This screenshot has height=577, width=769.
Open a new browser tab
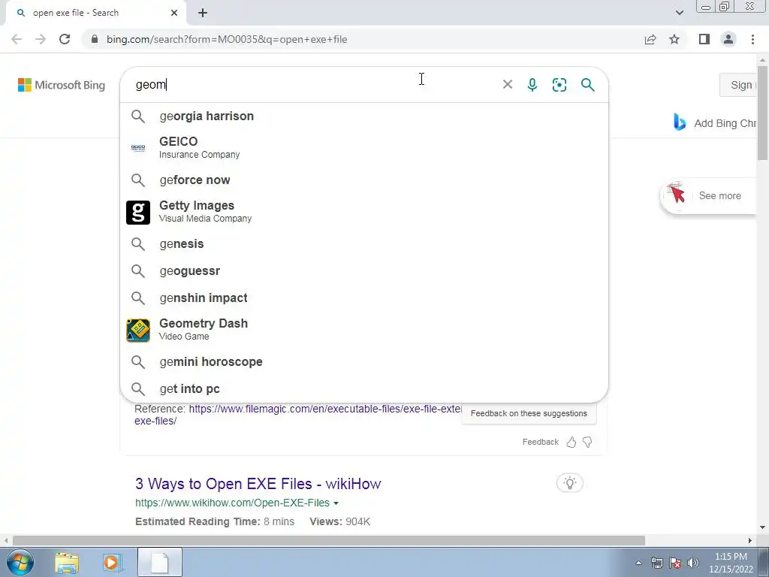203,13
